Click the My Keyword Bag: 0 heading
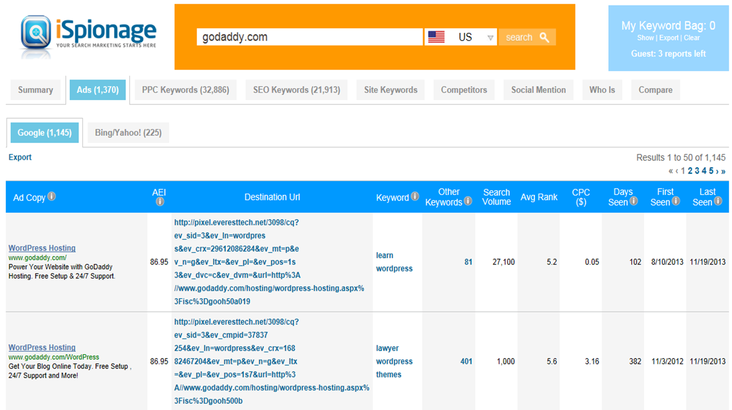This screenshot has width=732, height=410. click(x=668, y=25)
